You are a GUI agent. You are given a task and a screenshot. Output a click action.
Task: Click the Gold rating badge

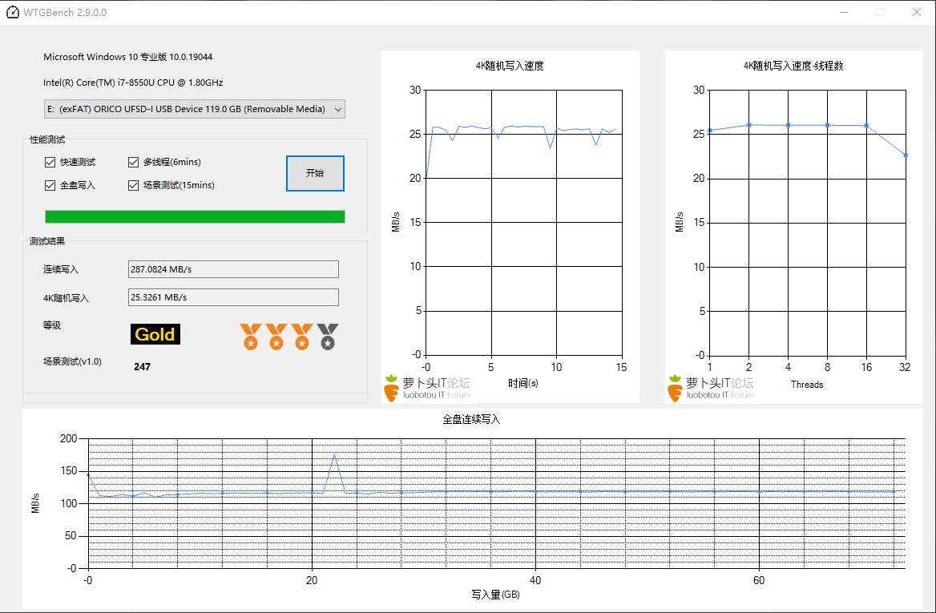(x=155, y=334)
